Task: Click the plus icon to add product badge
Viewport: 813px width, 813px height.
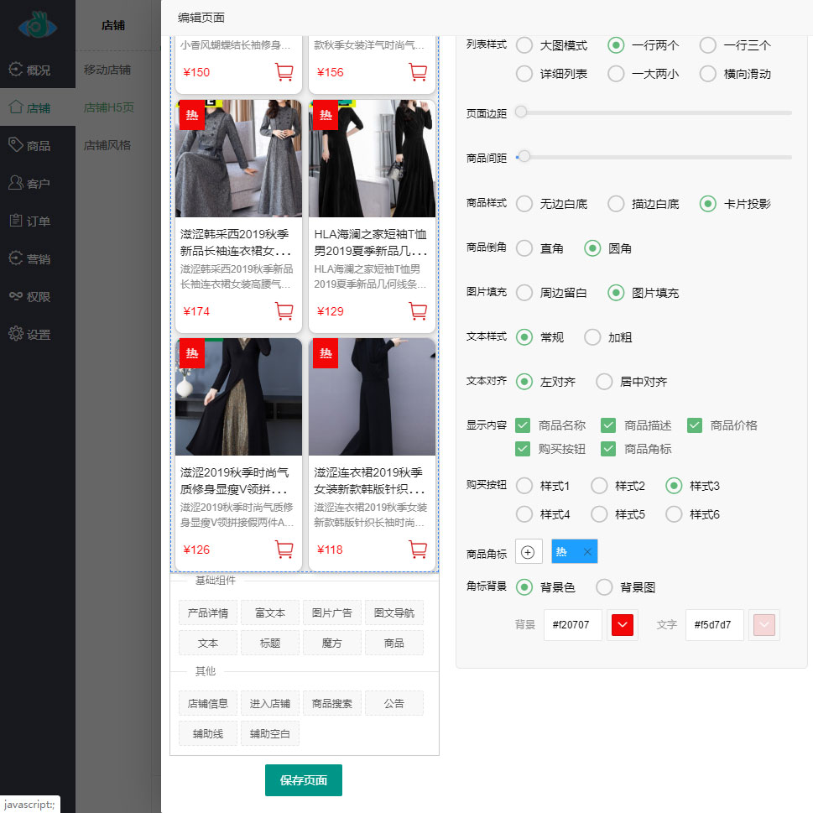Action: [x=528, y=552]
